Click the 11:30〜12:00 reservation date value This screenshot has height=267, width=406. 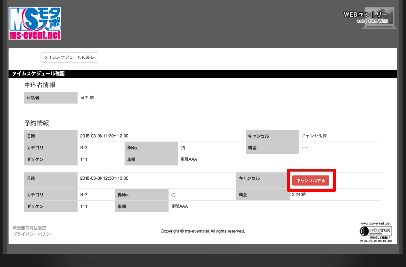[107, 136]
